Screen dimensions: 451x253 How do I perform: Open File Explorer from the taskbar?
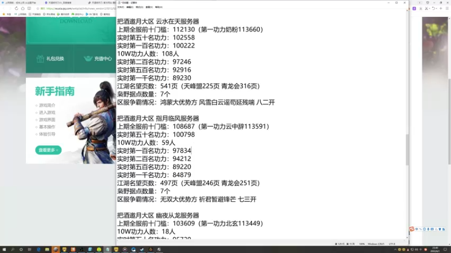pyautogui.click(x=47, y=250)
